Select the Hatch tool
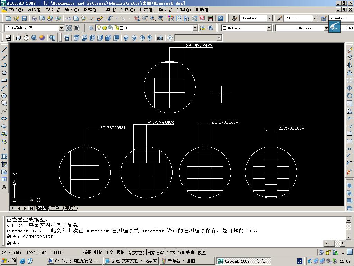Screen dimensions: 354x266 (x=4, y=157)
